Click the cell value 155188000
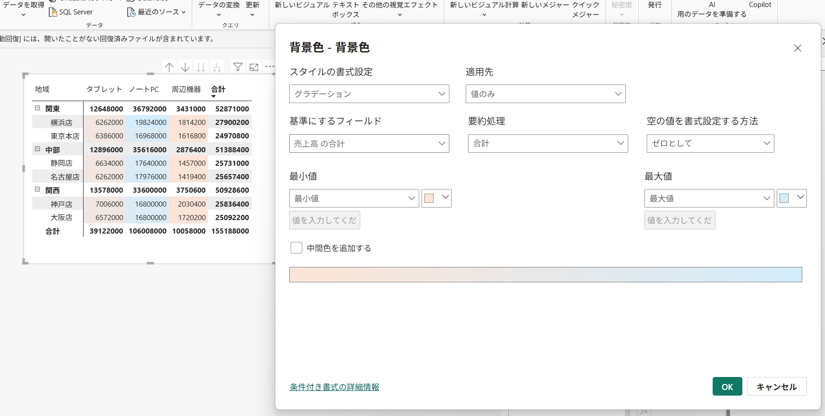 pos(230,231)
